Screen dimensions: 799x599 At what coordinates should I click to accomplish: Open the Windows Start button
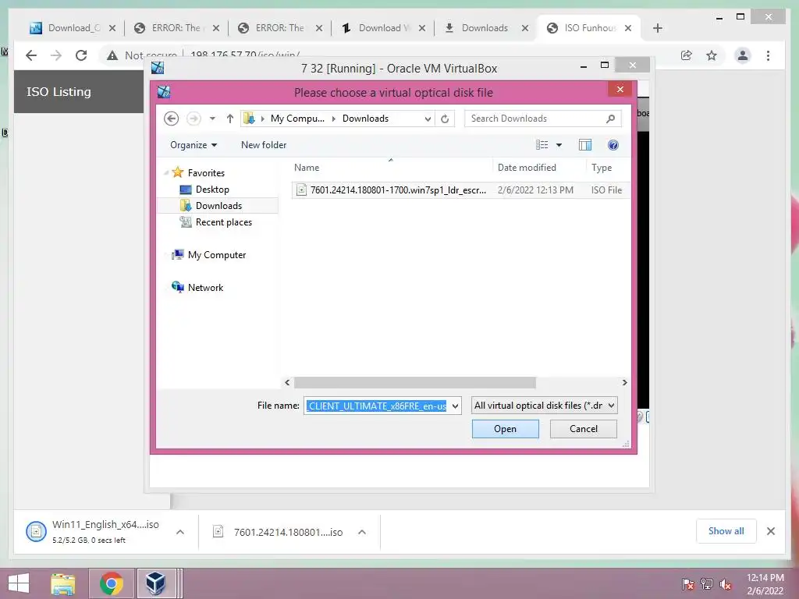[x=19, y=583]
